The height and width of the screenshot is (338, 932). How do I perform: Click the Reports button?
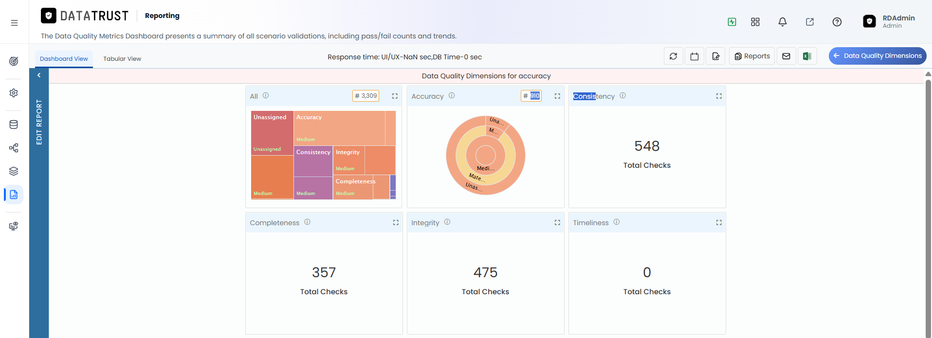[x=752, y=56]
